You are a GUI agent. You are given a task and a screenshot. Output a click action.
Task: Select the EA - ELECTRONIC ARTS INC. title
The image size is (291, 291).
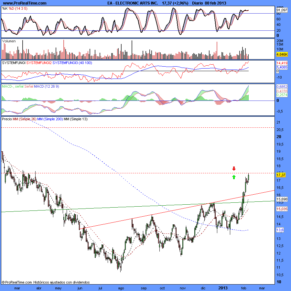pos(133,3)
